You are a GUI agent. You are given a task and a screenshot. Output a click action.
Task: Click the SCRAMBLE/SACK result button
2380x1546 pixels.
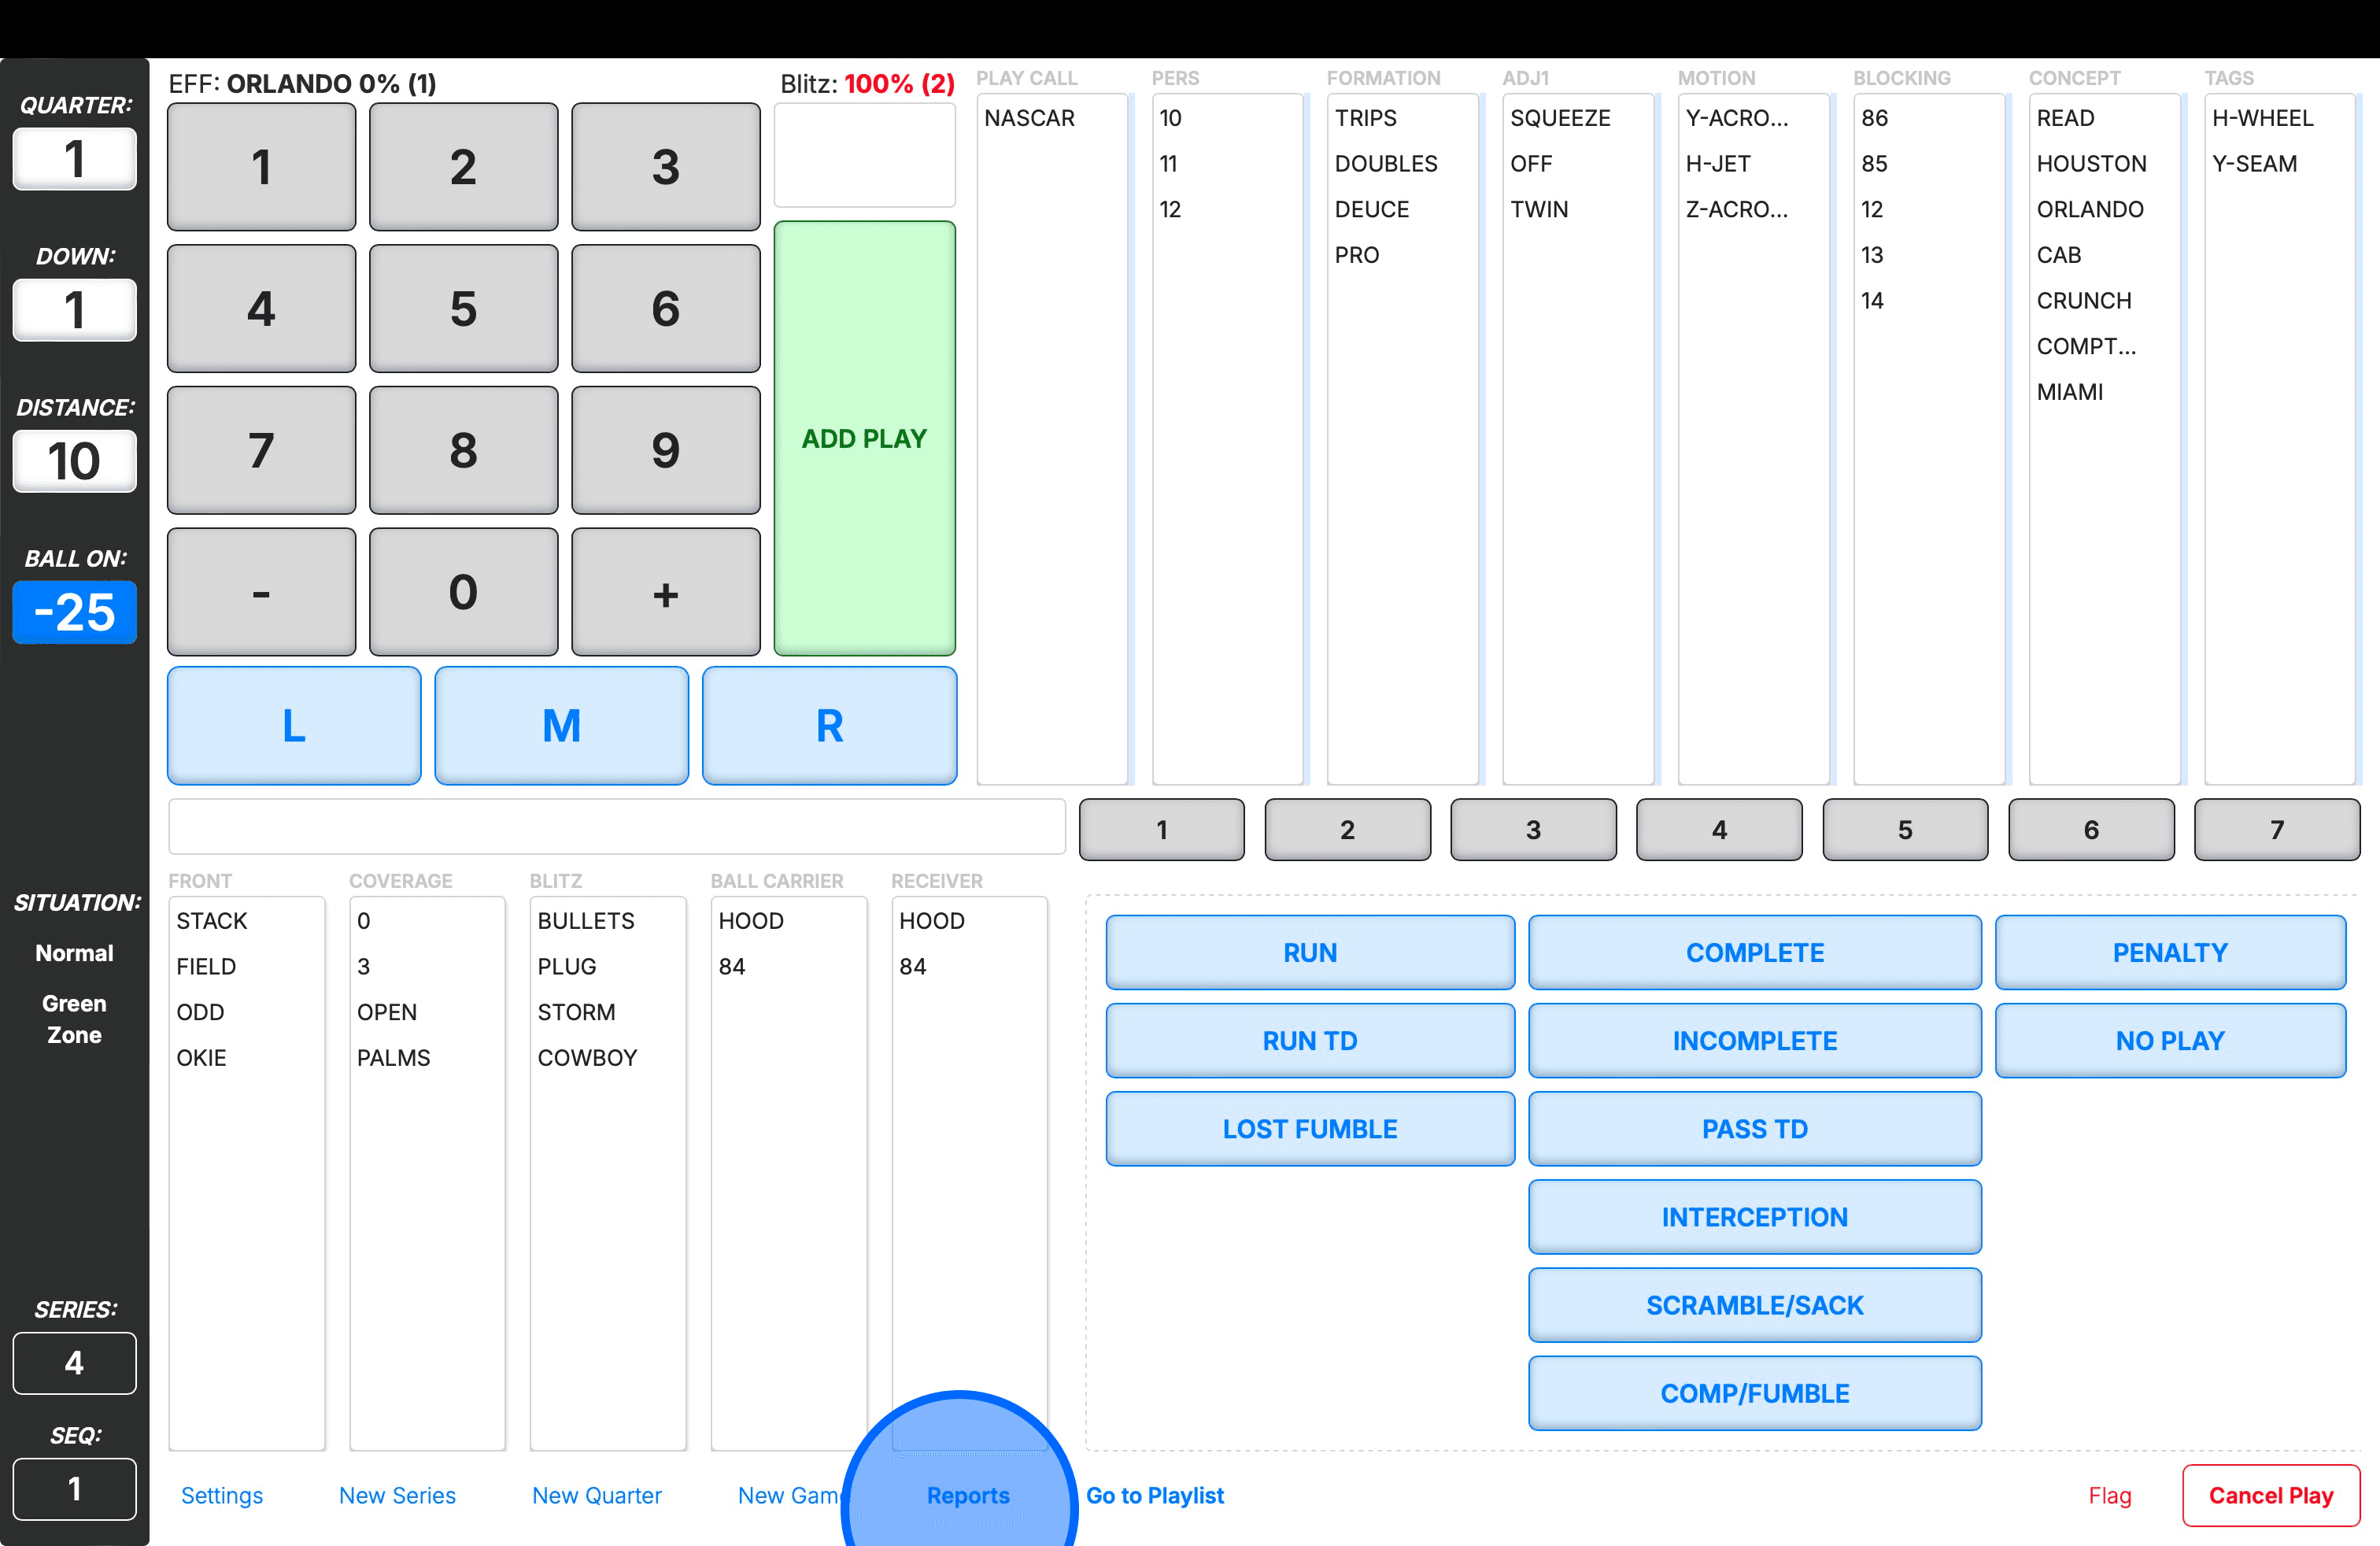[x=1755, y=1305]
